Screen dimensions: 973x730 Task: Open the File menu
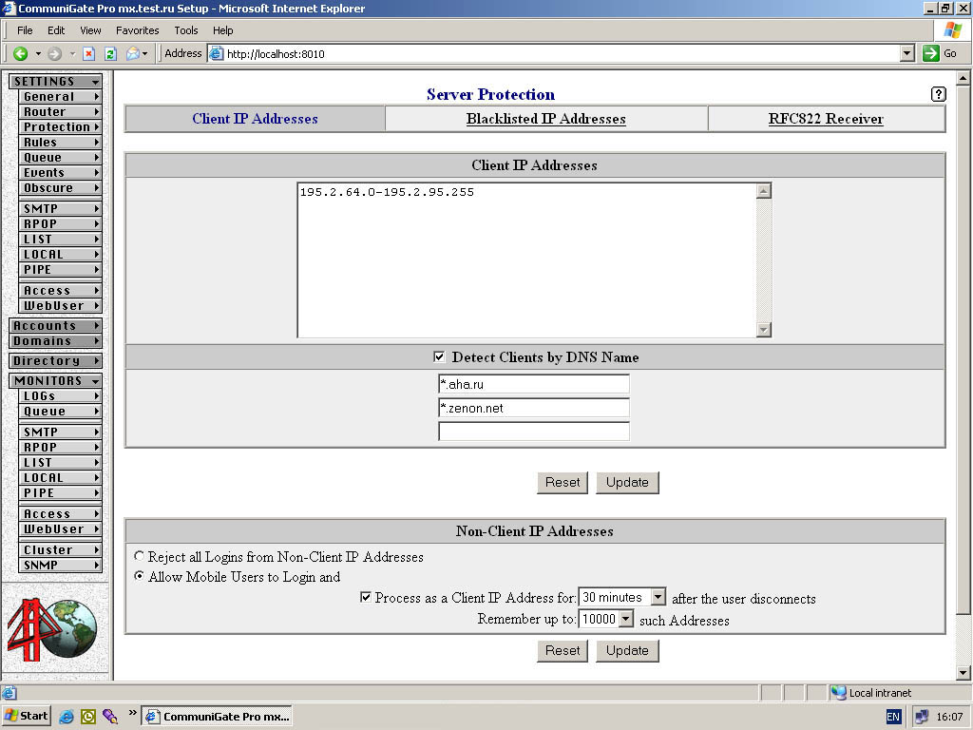click(25, 30)
